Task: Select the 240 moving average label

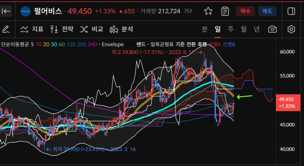Action: [92, 44]
